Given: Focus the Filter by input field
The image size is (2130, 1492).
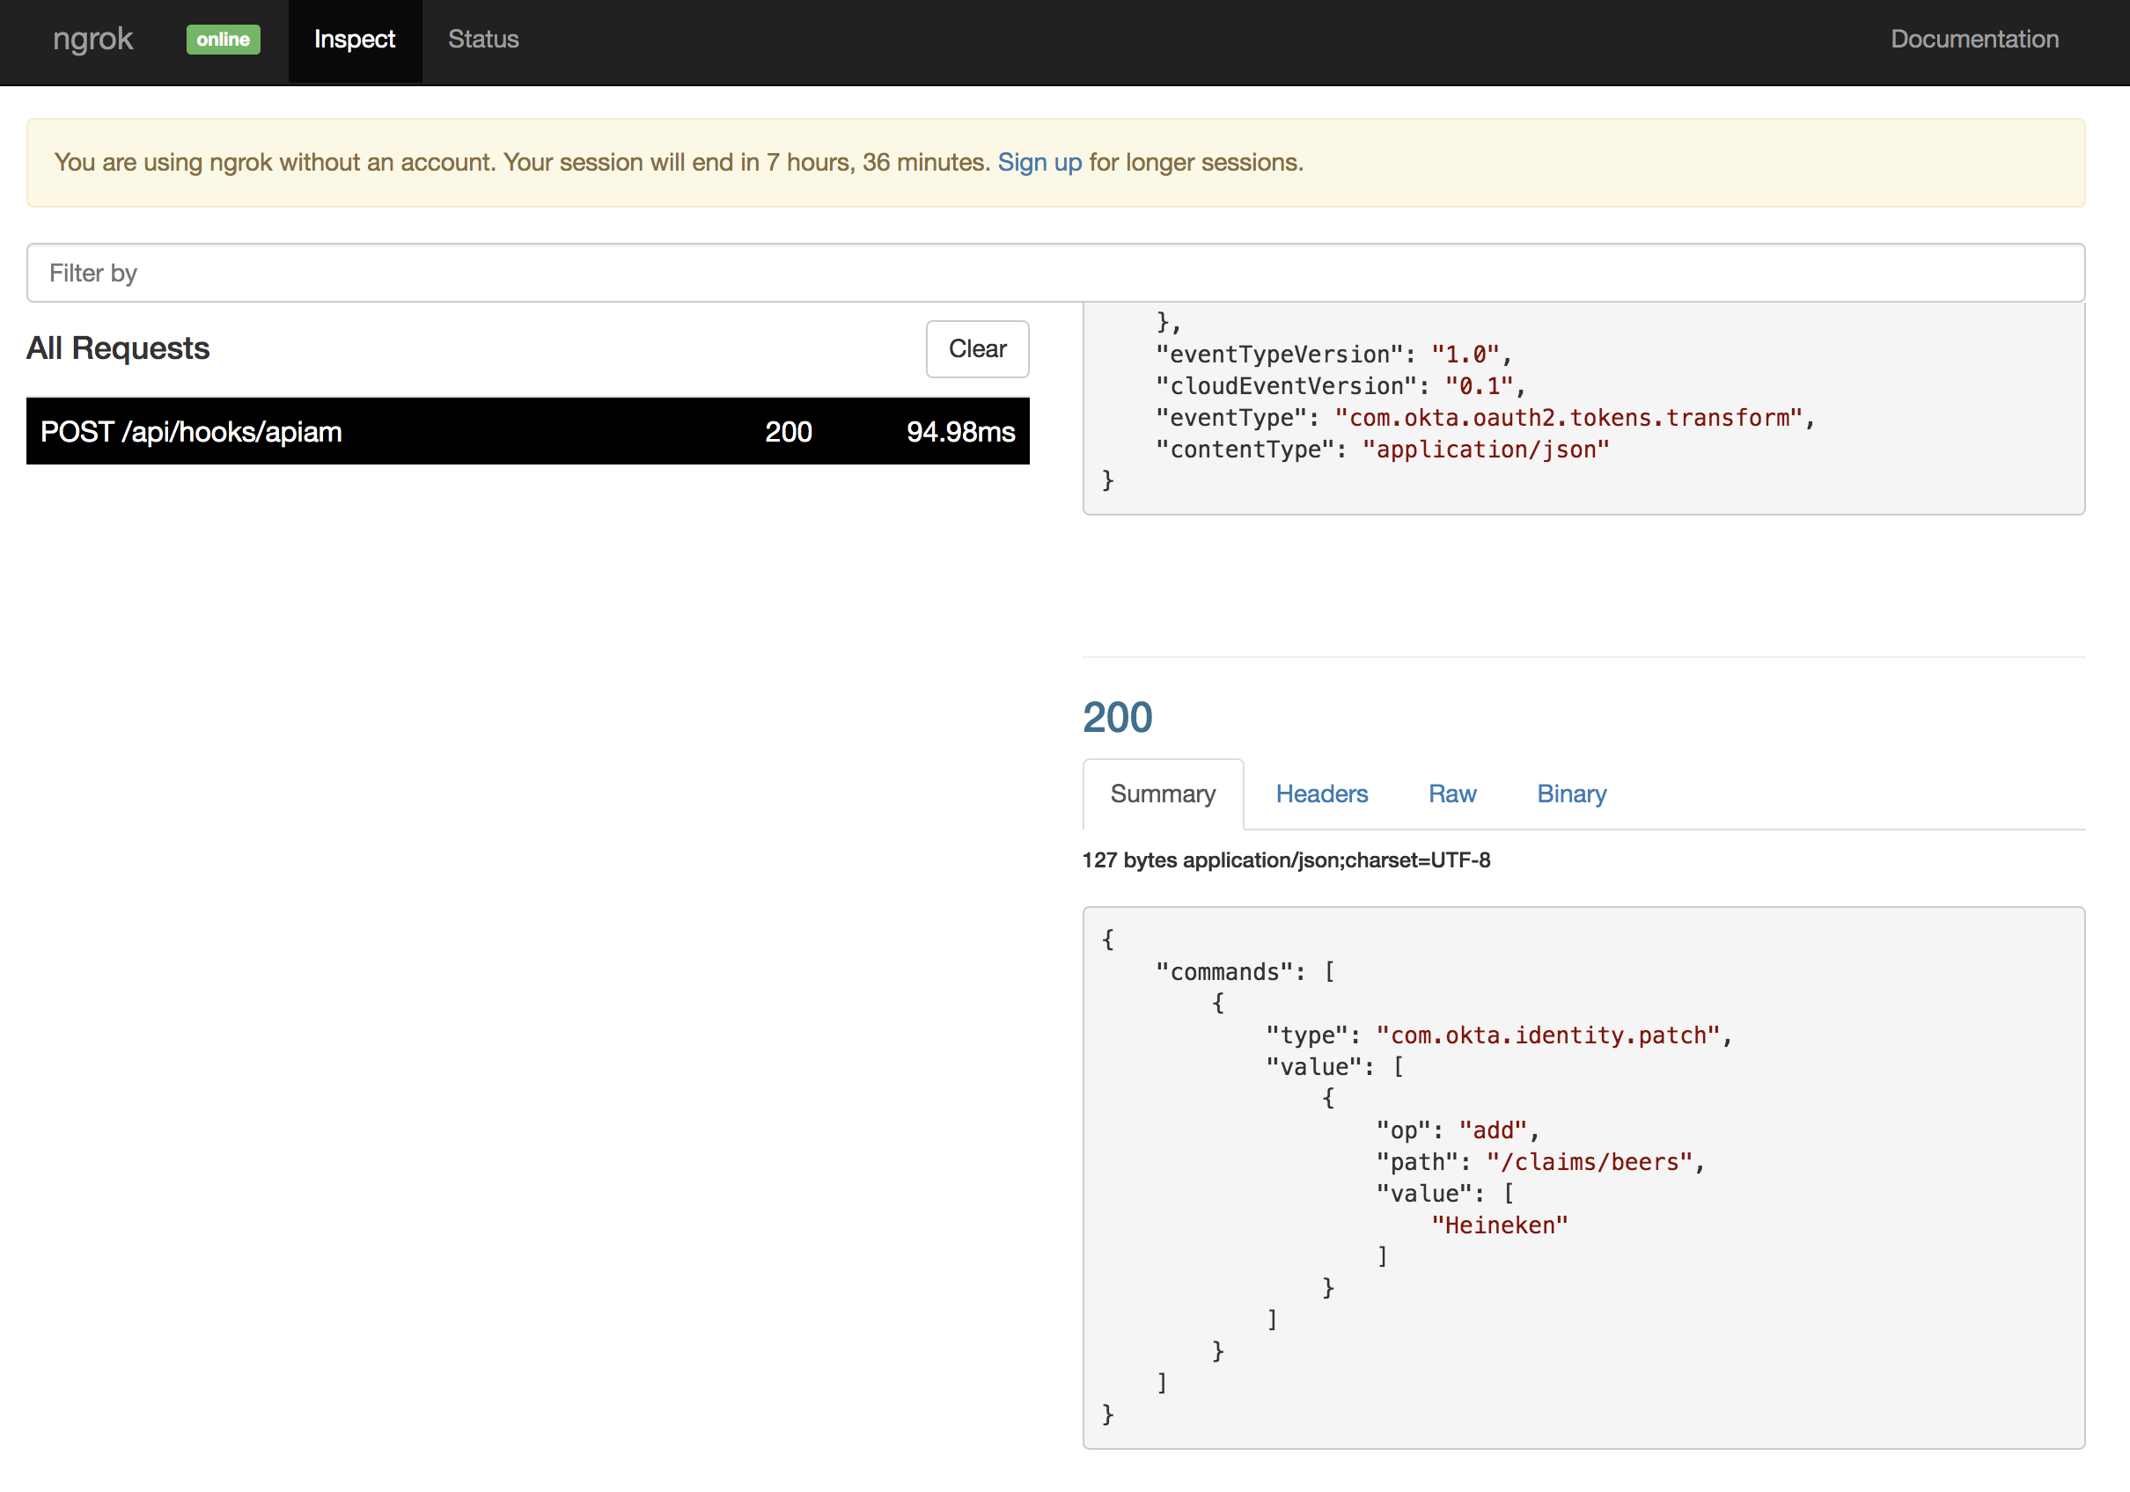Looking at the screenshot, I should (x=1054, y=273).
